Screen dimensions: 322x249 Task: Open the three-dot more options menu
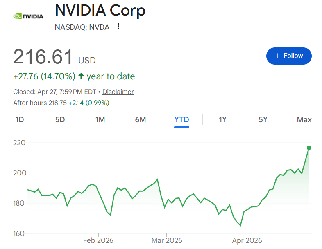[x=118, y=27]
